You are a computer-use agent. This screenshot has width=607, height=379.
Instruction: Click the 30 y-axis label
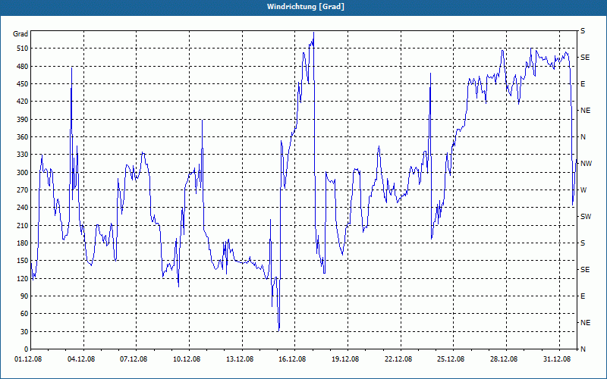[x=24, y=331]
